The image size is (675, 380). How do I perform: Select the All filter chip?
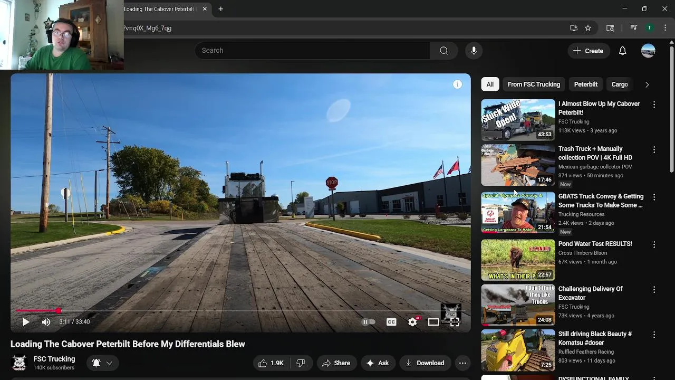coord(490,84)
